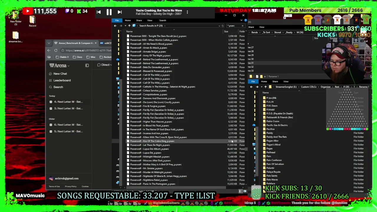377x212 pixels.
Task: Open Terms of Use link in Arena
Action: [54, 186]
